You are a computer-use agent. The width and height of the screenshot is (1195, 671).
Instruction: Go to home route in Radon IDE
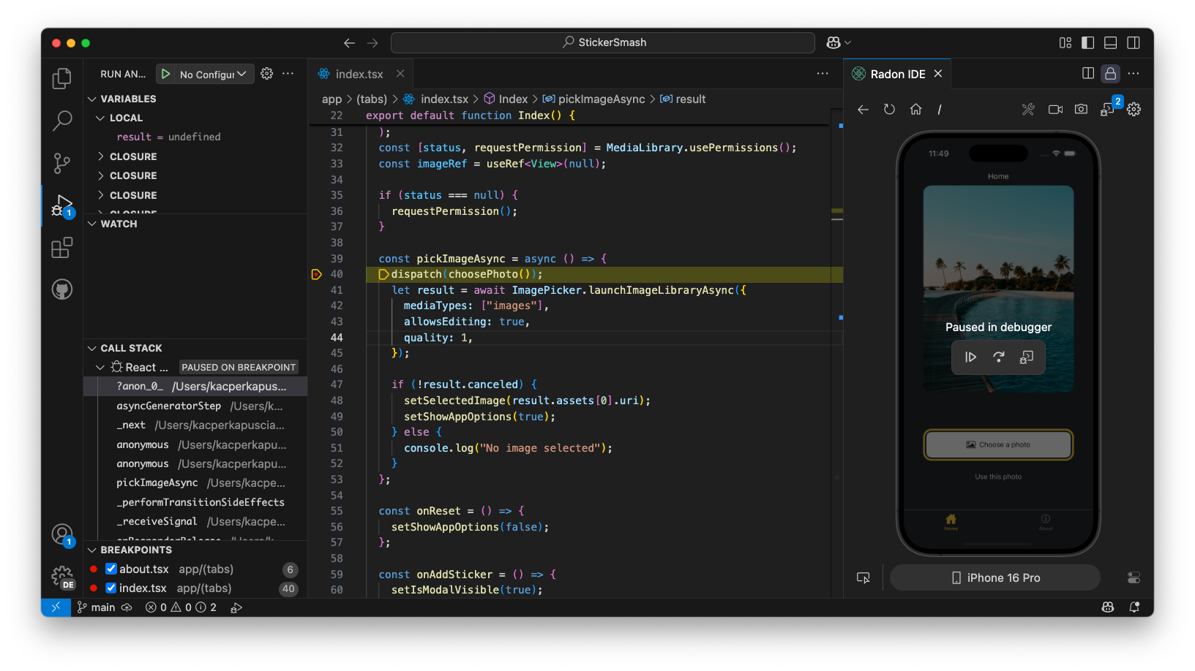[915, 110]
